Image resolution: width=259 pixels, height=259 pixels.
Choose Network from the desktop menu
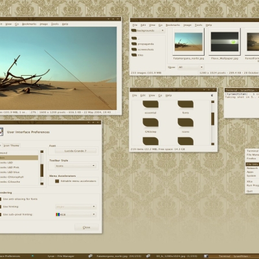pos(252,168)
